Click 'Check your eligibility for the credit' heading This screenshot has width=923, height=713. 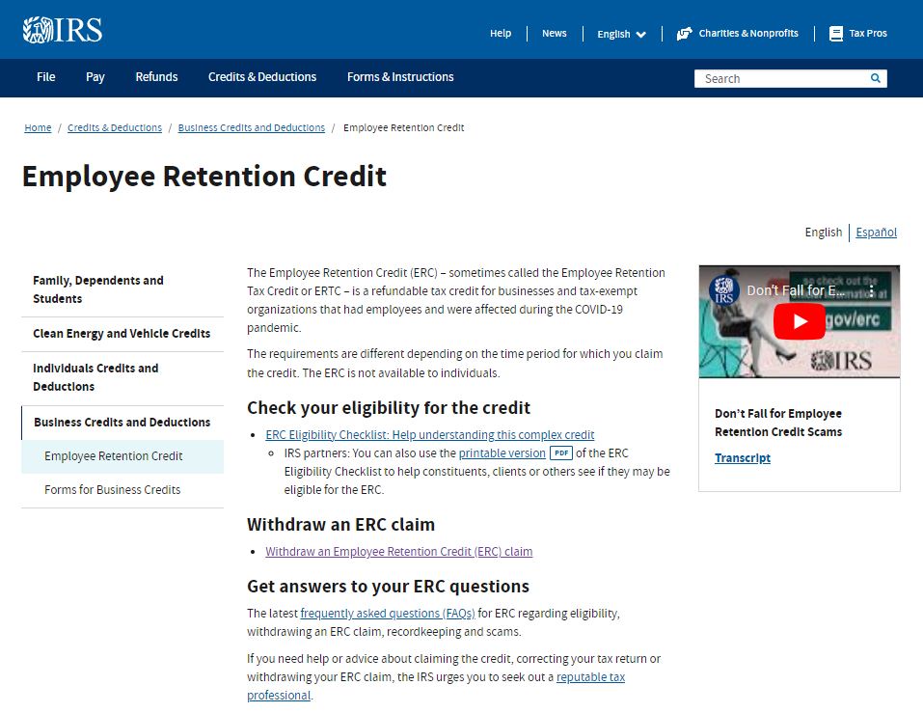389,407
